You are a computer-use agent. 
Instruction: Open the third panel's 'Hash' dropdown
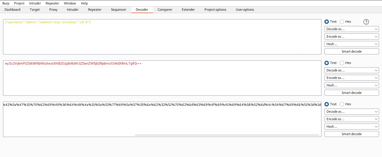click(x=352, y=126)
